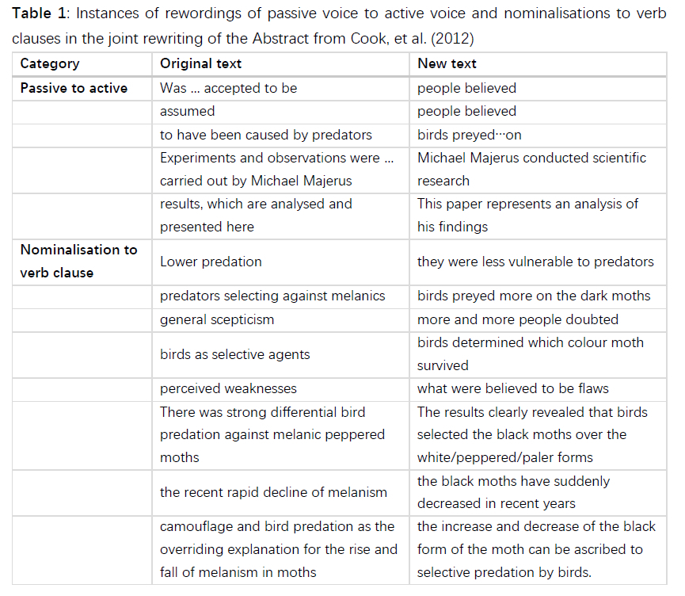Click the "Table 1" caption label
Image resolution: width=685 pixels, height=596 pixels.
40,16
